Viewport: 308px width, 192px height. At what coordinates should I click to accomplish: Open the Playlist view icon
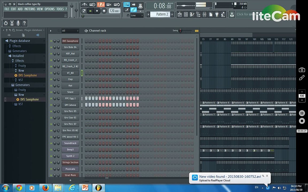point(180,14)
